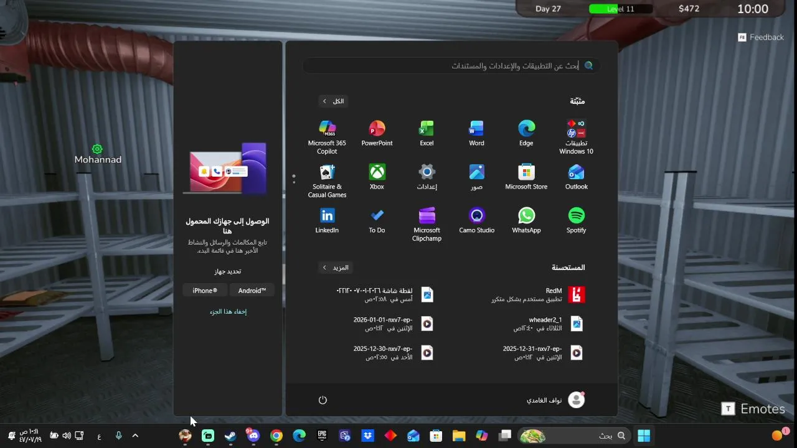
Task: Open Dropbox taskbar icon
Action: click(x=367, y=436)
